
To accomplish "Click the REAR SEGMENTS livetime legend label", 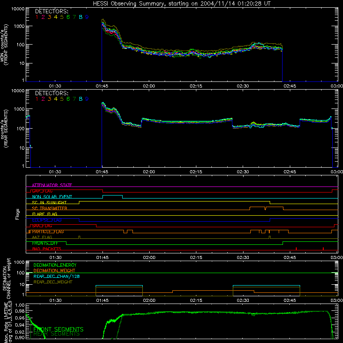I will [x=57, y=334].
